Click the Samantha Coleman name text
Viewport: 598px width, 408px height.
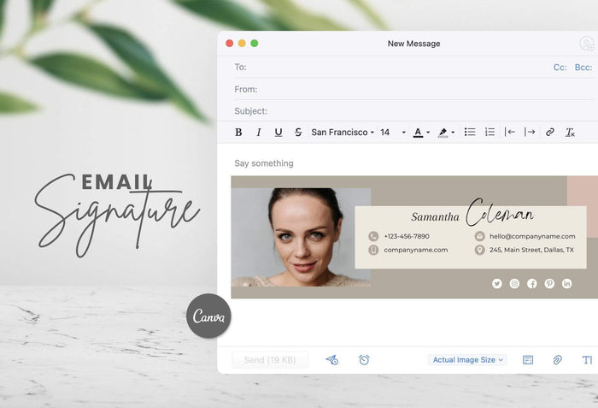coord(473,215)
